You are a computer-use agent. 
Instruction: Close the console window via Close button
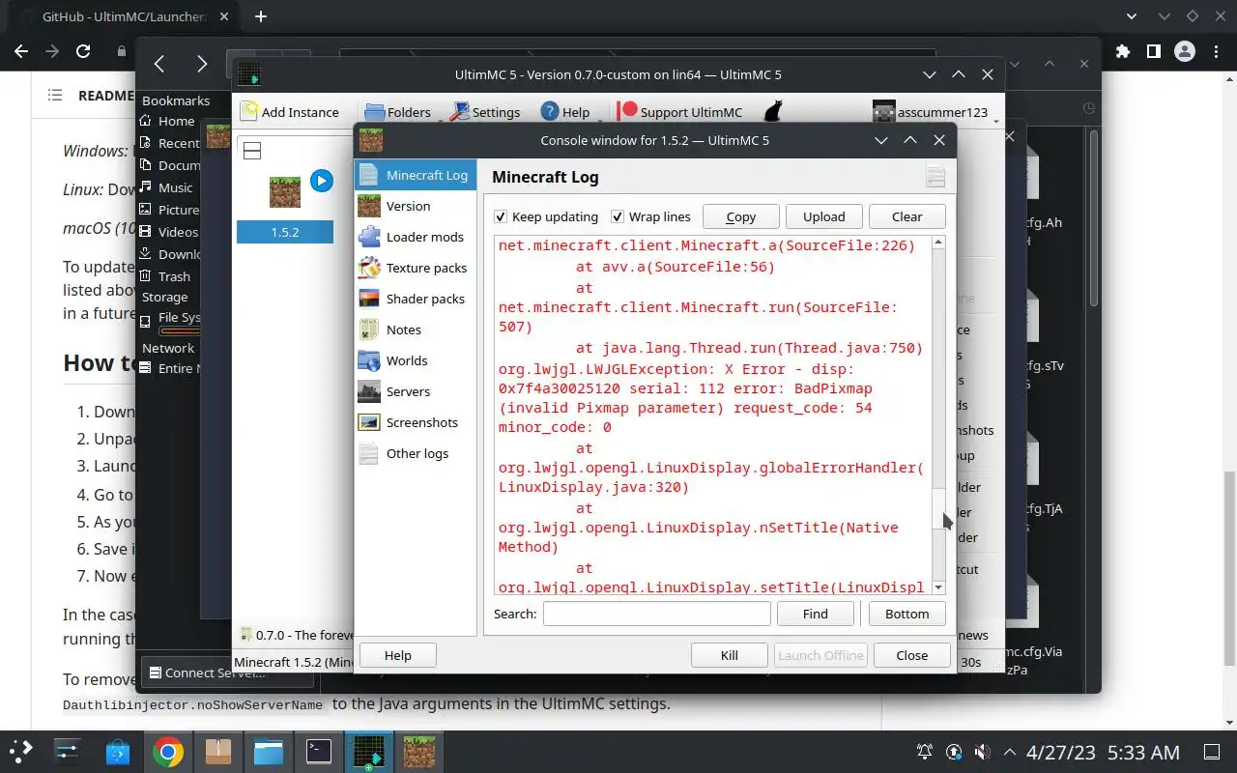point(912,655)
